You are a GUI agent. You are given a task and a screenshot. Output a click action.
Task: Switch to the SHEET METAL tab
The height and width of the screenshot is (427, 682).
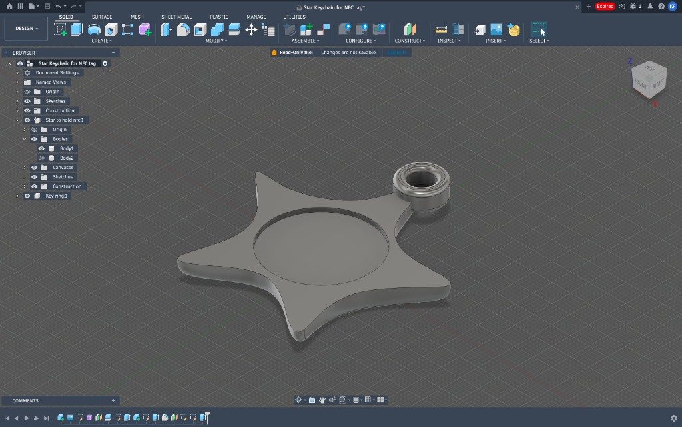(x=176, y=17)
